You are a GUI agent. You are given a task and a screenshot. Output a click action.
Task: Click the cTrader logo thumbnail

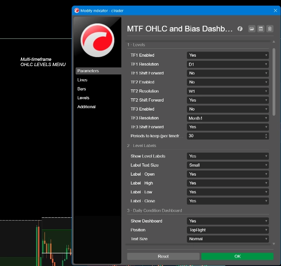(97, 40)
